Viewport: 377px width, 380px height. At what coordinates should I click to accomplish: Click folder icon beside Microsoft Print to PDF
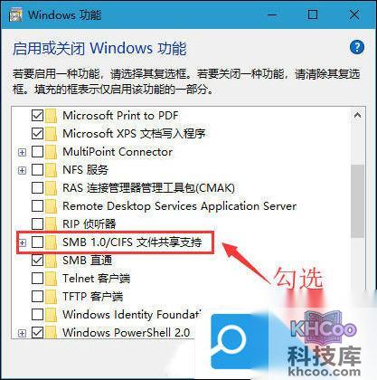pyautogui.click(x=51, y=116)
